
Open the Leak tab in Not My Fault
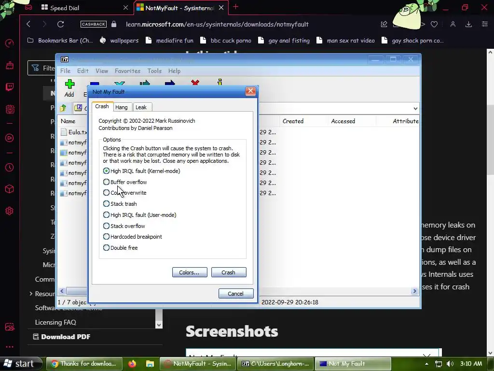[x=141, y=107]
